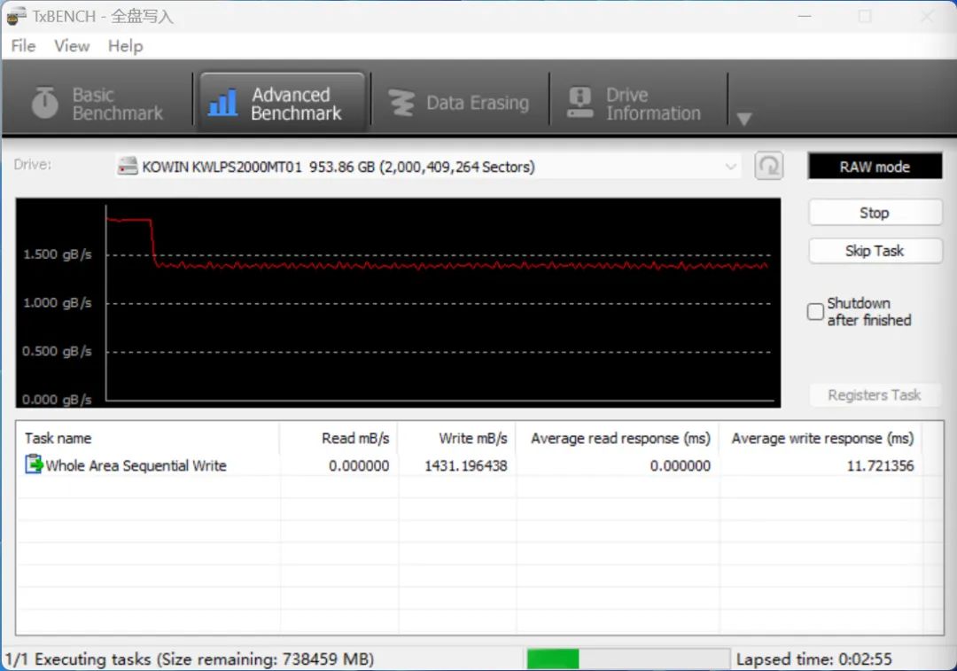Click the Whole Area Sequential Write task icon
Image resolution: width=957 pixels, height=671 pixels.
coord(34,464)
